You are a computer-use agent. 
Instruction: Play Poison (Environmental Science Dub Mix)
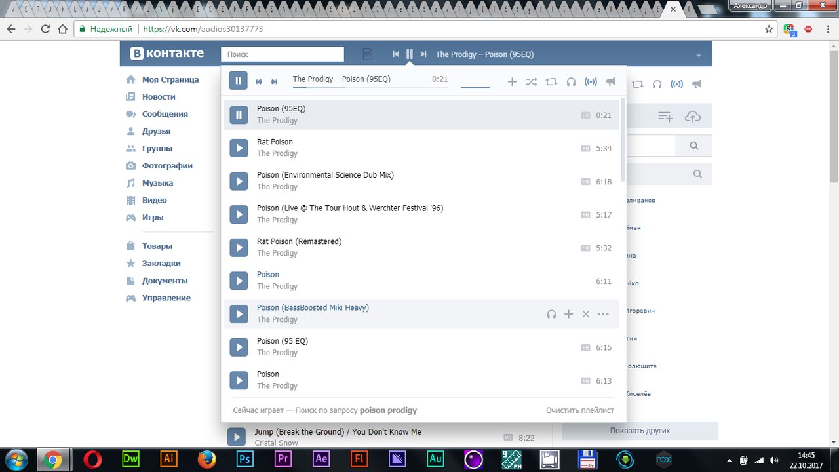[239, 182]
